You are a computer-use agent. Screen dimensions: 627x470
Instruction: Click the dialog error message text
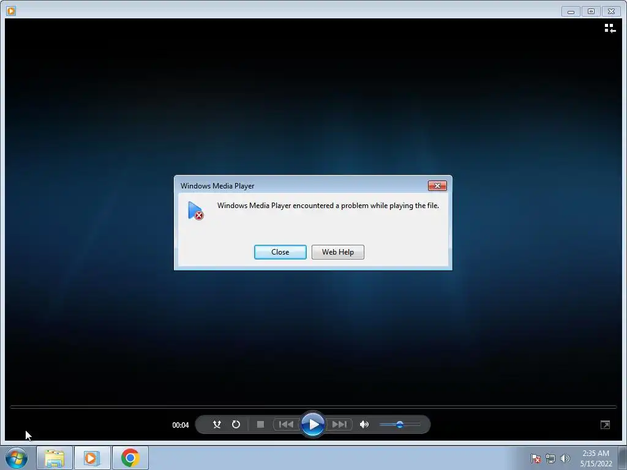point(328,206)
